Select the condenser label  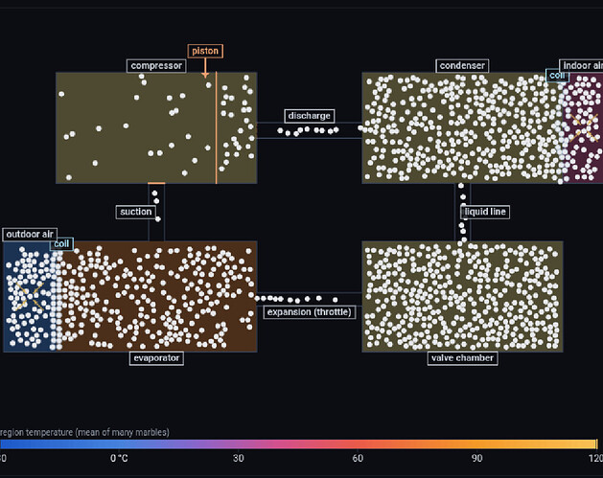pyautogui.click(x=462, y=66)
